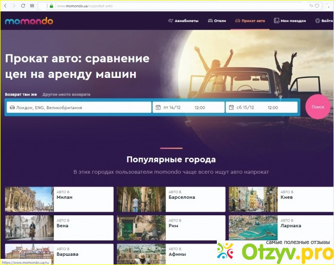Screen dimensions: 334x265
Task: Select 'Возврат там же' return option
Action: 21,95
